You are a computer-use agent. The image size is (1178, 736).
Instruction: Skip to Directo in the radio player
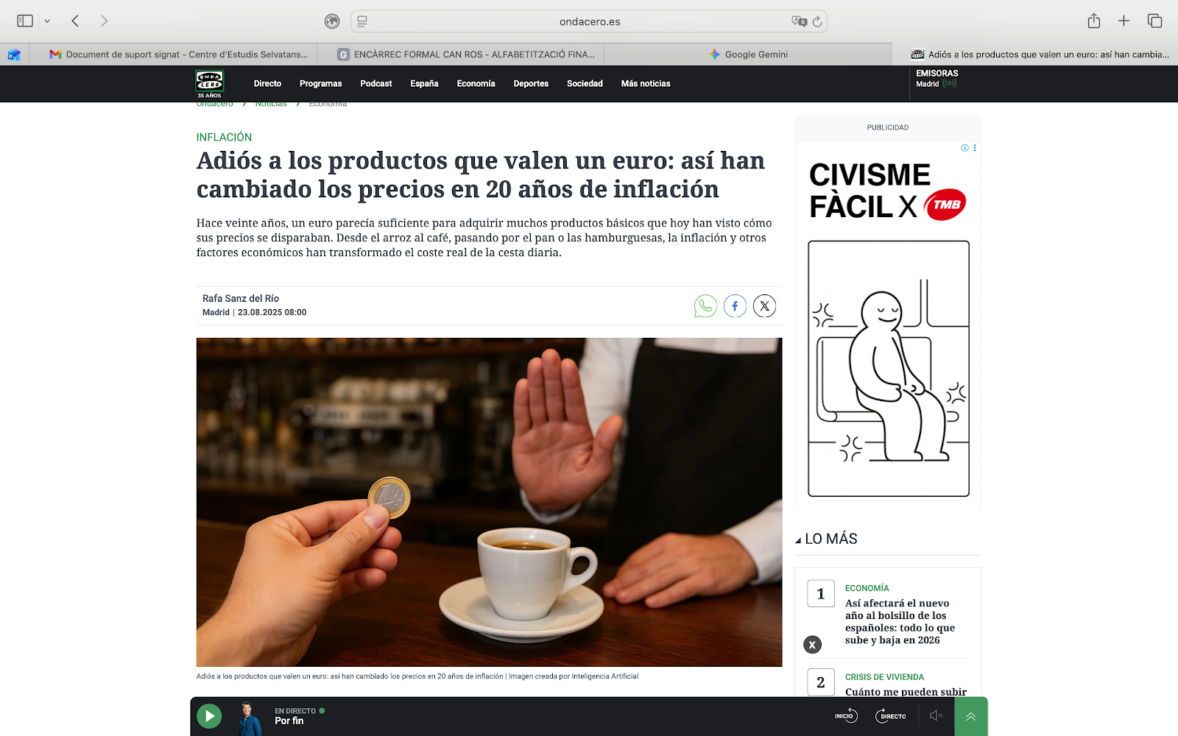click(891, 715)
